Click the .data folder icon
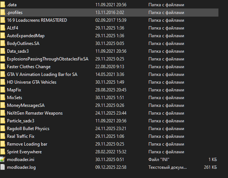Viewport: 228px width, 178px height. click(3, 5)
